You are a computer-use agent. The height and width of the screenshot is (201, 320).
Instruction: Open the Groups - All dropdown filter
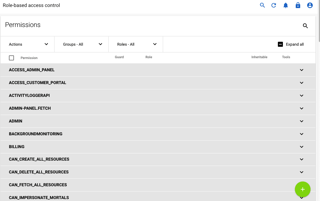tap(81, 44)
